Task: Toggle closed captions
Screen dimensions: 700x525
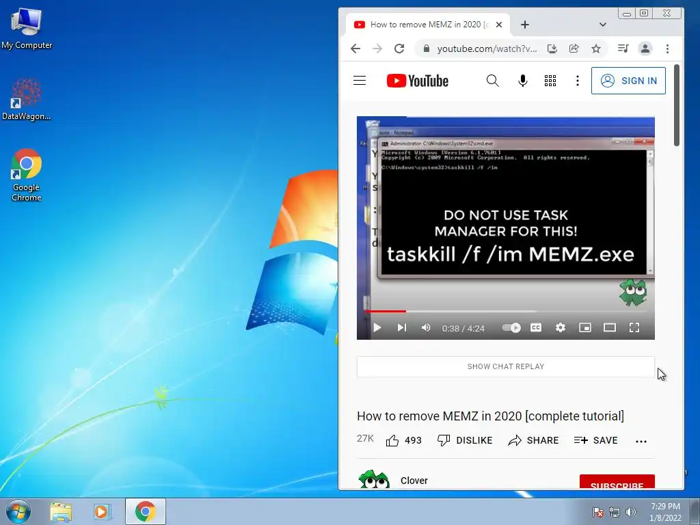Action: (x=536, y=328)
